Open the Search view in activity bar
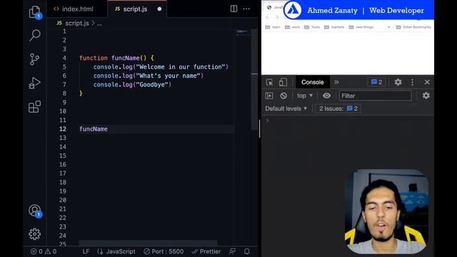457x257 pixels. click(35, 35)
